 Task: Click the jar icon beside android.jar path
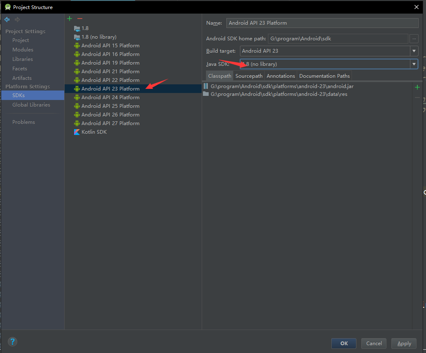[x=206, y=86]
